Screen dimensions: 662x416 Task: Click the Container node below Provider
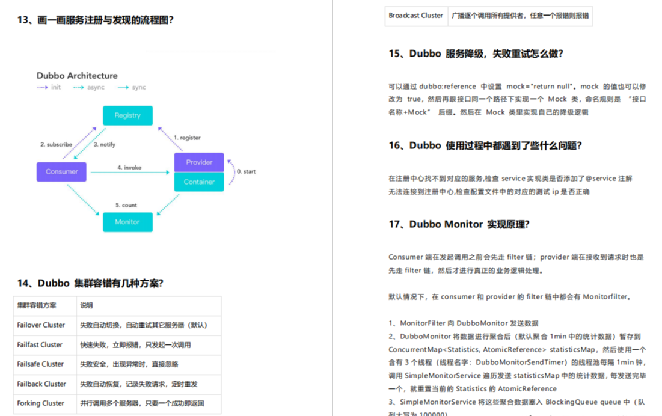tap(198, 182)
